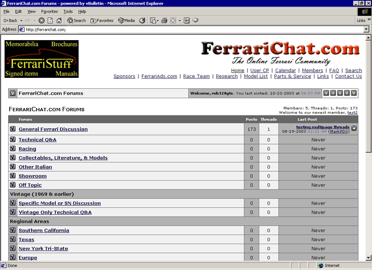The width and height of the screenshot is (372, 270).
Task: Click the page scrollbar down arrow
Action: [x=368, y=258]
